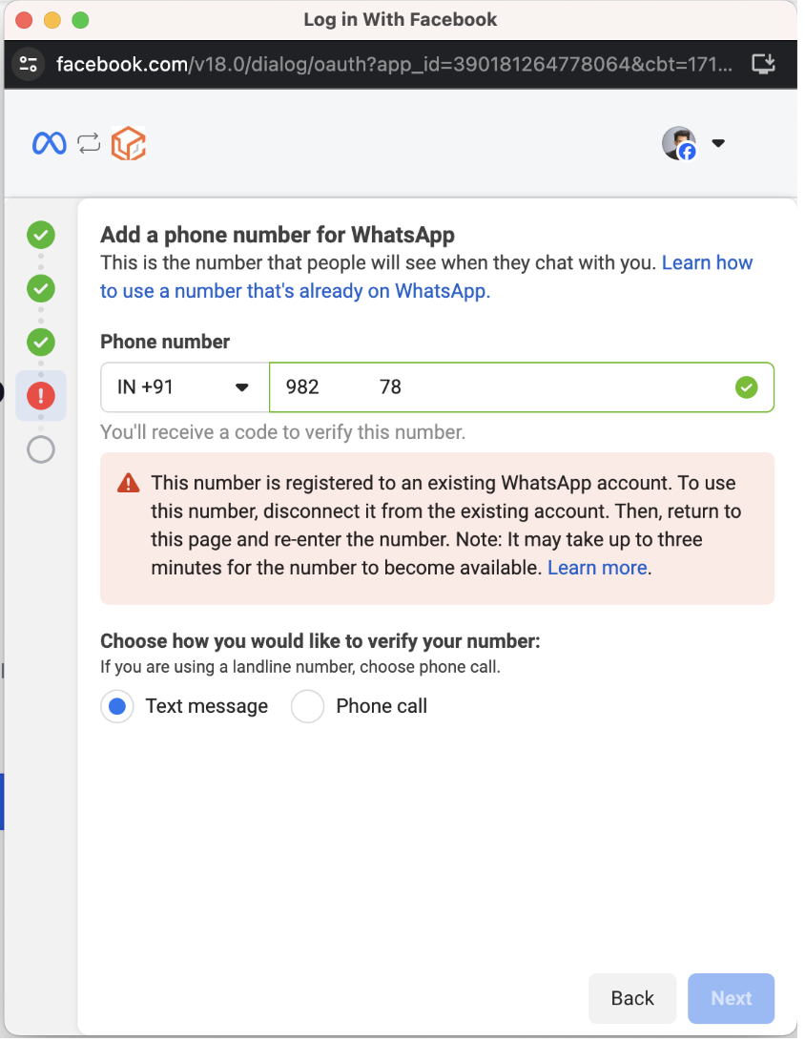Click the Facebook profile picture avatar
The image size is (805, 1042).
679,143
